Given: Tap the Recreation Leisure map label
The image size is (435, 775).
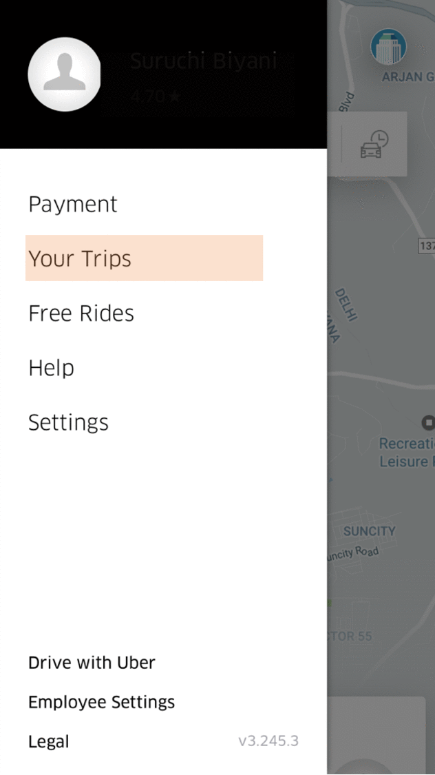Looking at the screenshot, I should click(x=407, y=452).
